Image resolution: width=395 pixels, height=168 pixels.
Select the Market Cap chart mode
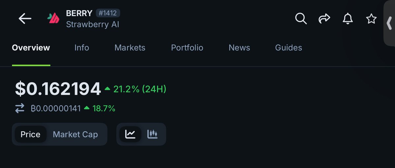[75, 134]
